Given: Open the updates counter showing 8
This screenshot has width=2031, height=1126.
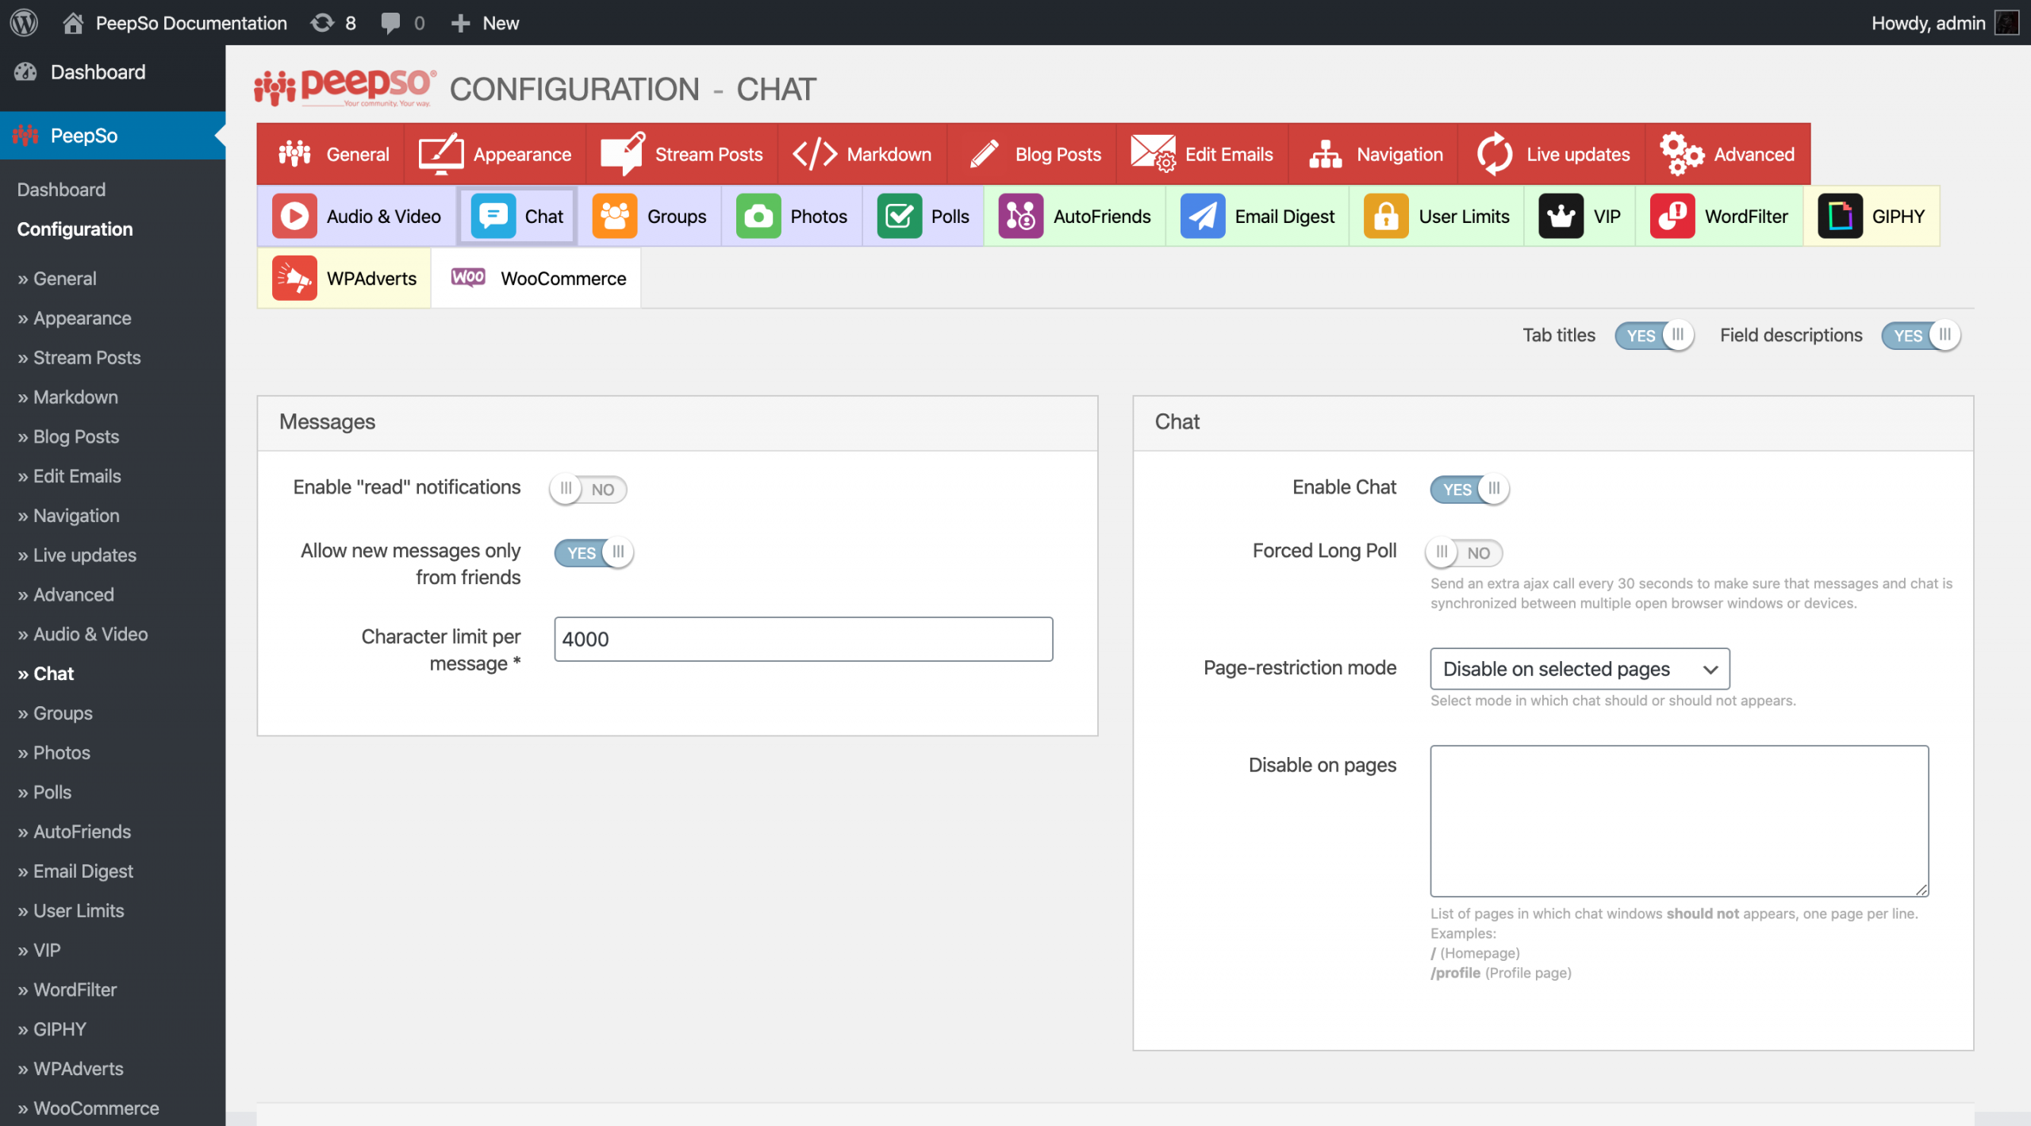Looking at the screenshot, I should pos(333,23).
